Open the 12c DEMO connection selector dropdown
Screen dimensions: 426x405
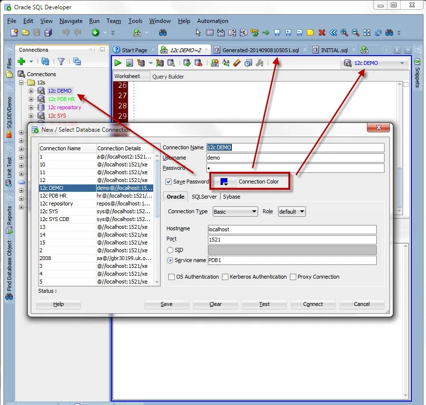click(x=375, y=63)
